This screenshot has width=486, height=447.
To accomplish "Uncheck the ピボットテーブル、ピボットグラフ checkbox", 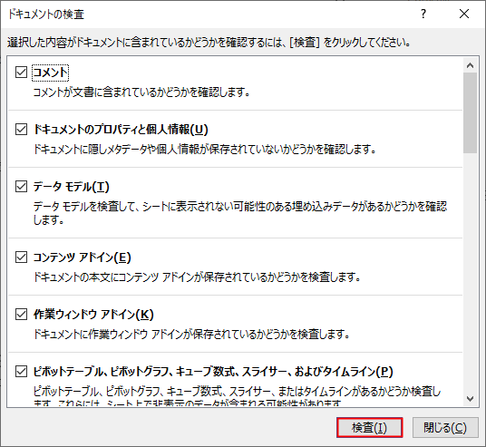I will coord(21,372).
